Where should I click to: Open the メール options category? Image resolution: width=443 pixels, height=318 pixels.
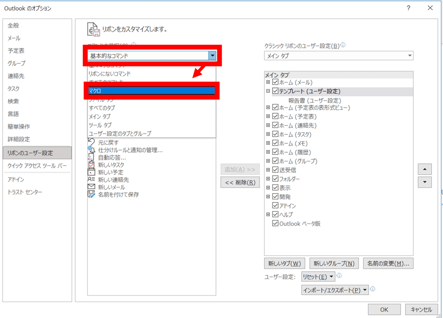[x=37, y=38]
